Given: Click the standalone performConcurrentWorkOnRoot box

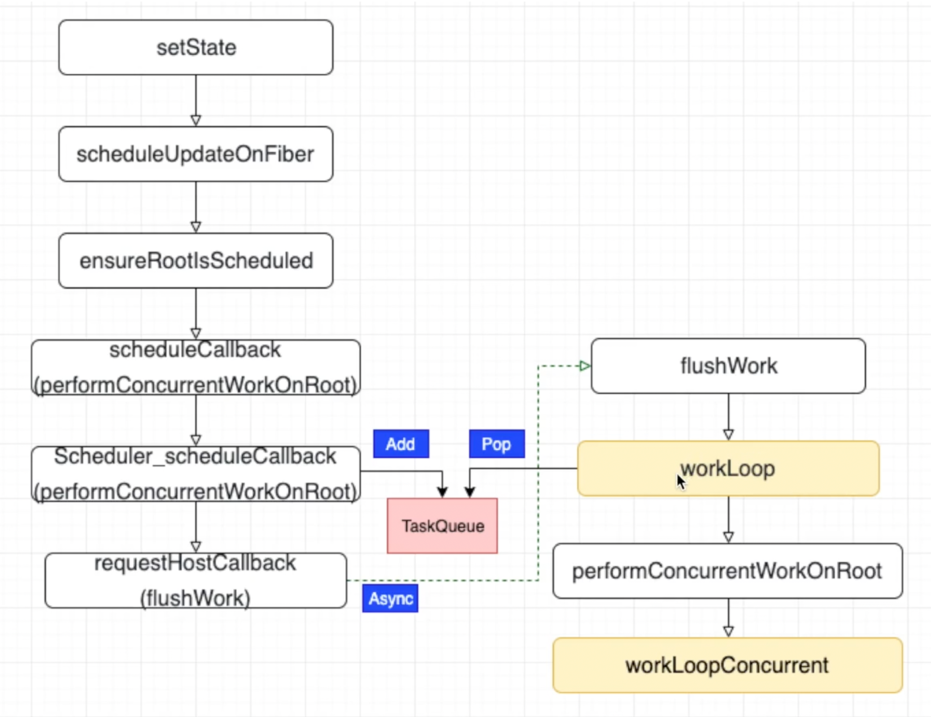Looking at the screenshot, I should (727, 571).
